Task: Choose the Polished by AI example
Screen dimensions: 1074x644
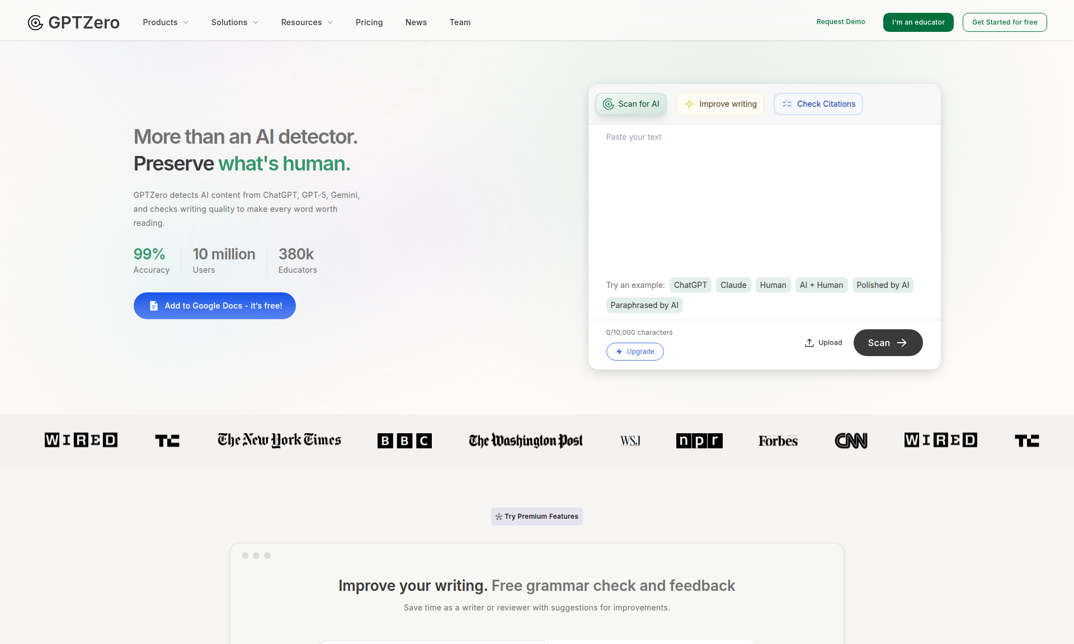Action: coord(882,285)
